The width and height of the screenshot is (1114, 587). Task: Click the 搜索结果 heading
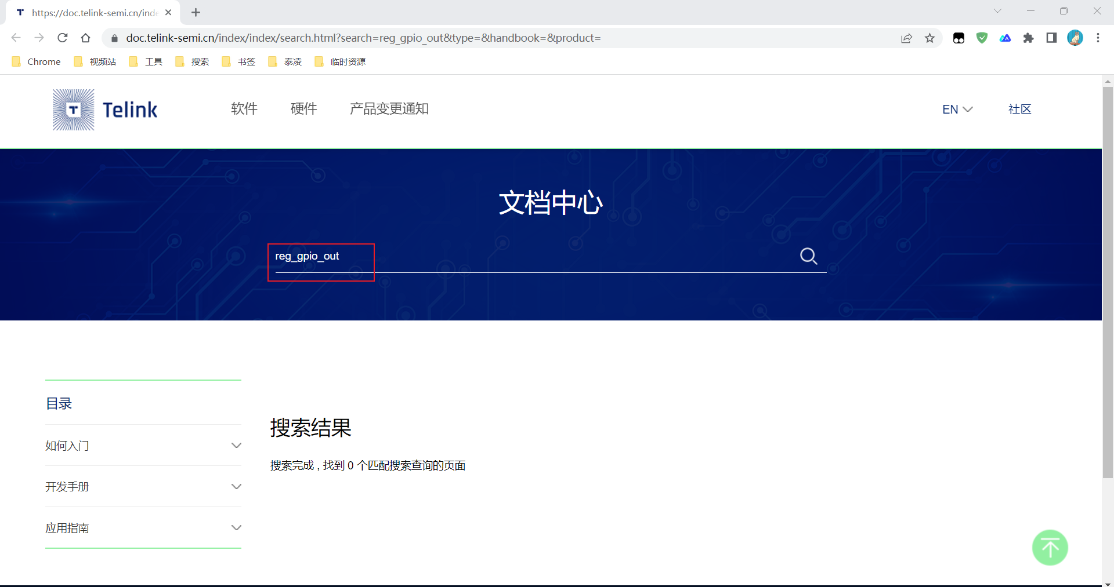(x=311, y=428)
